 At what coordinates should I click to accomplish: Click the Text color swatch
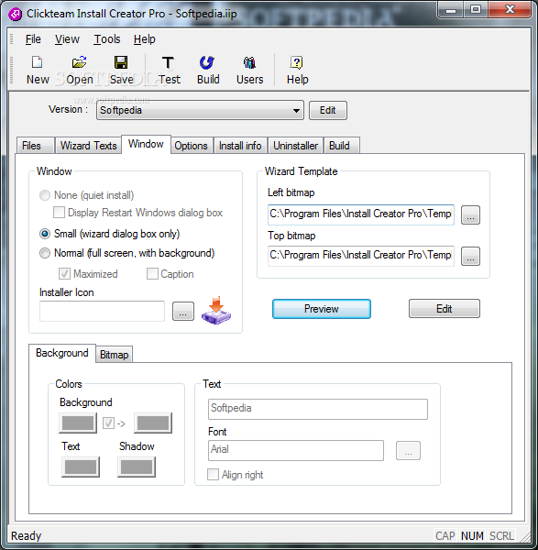(x=81, y=467)
